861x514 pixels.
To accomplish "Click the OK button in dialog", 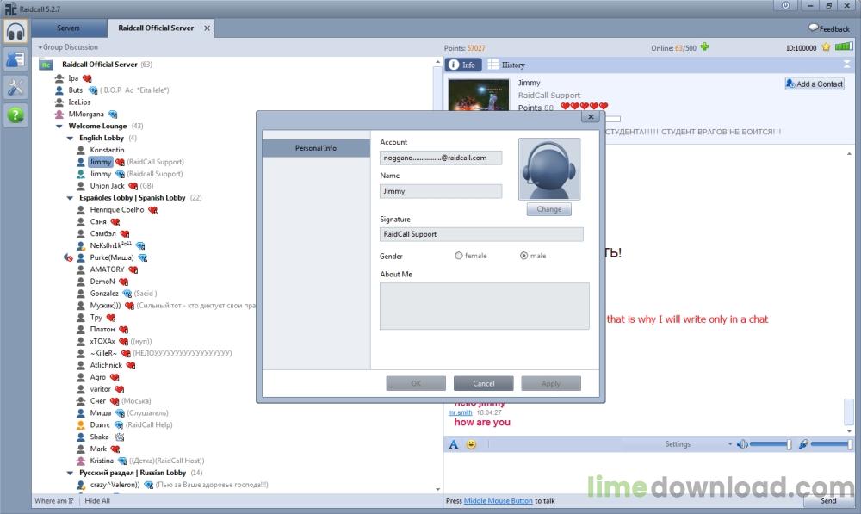I will point(416,383).
